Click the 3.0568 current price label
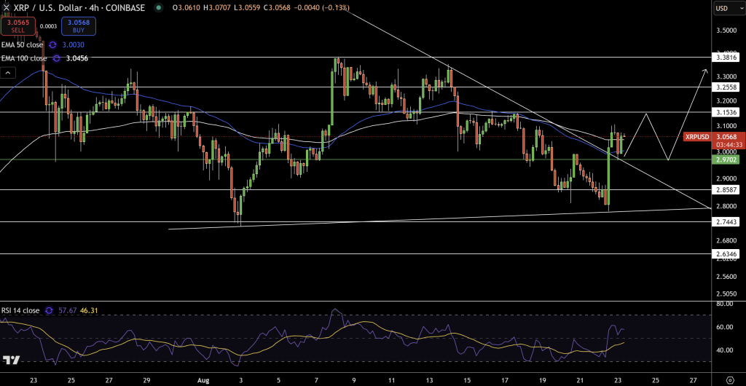Screen dimensions: 746x386 point(726,136)
